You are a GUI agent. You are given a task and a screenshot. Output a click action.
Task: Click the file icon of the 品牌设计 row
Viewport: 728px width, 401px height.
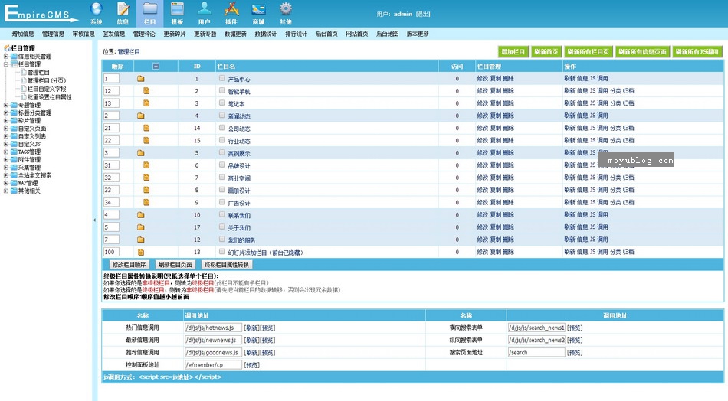(146, 165)
